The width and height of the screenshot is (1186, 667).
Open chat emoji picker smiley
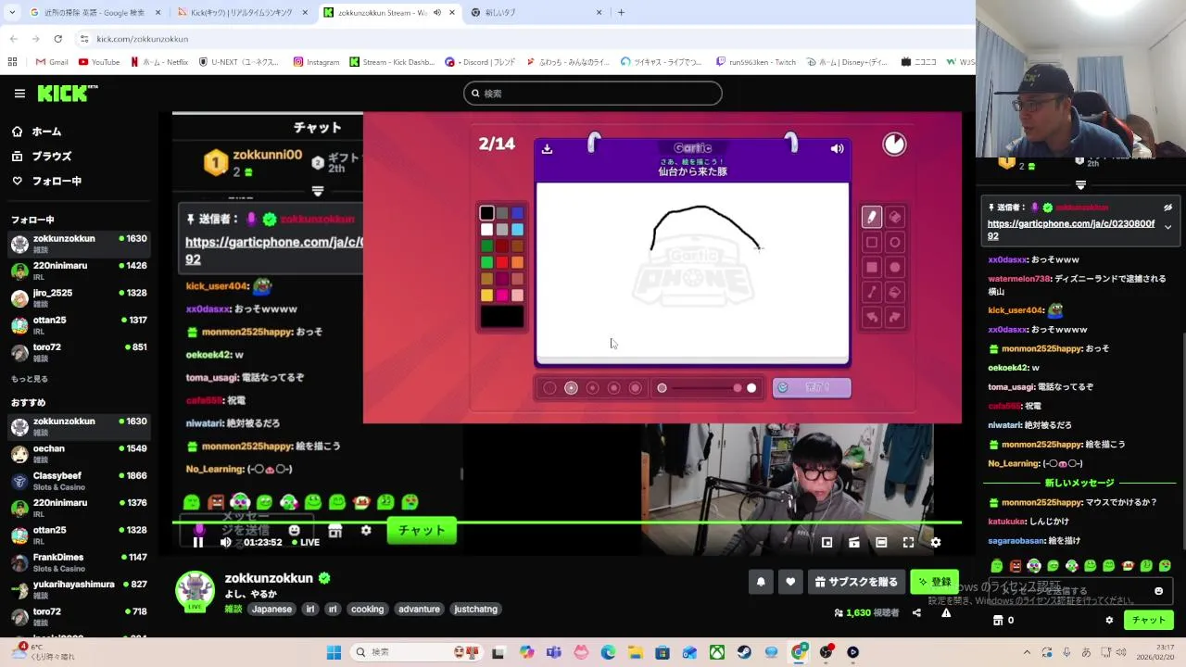[x=1158, y=591]
